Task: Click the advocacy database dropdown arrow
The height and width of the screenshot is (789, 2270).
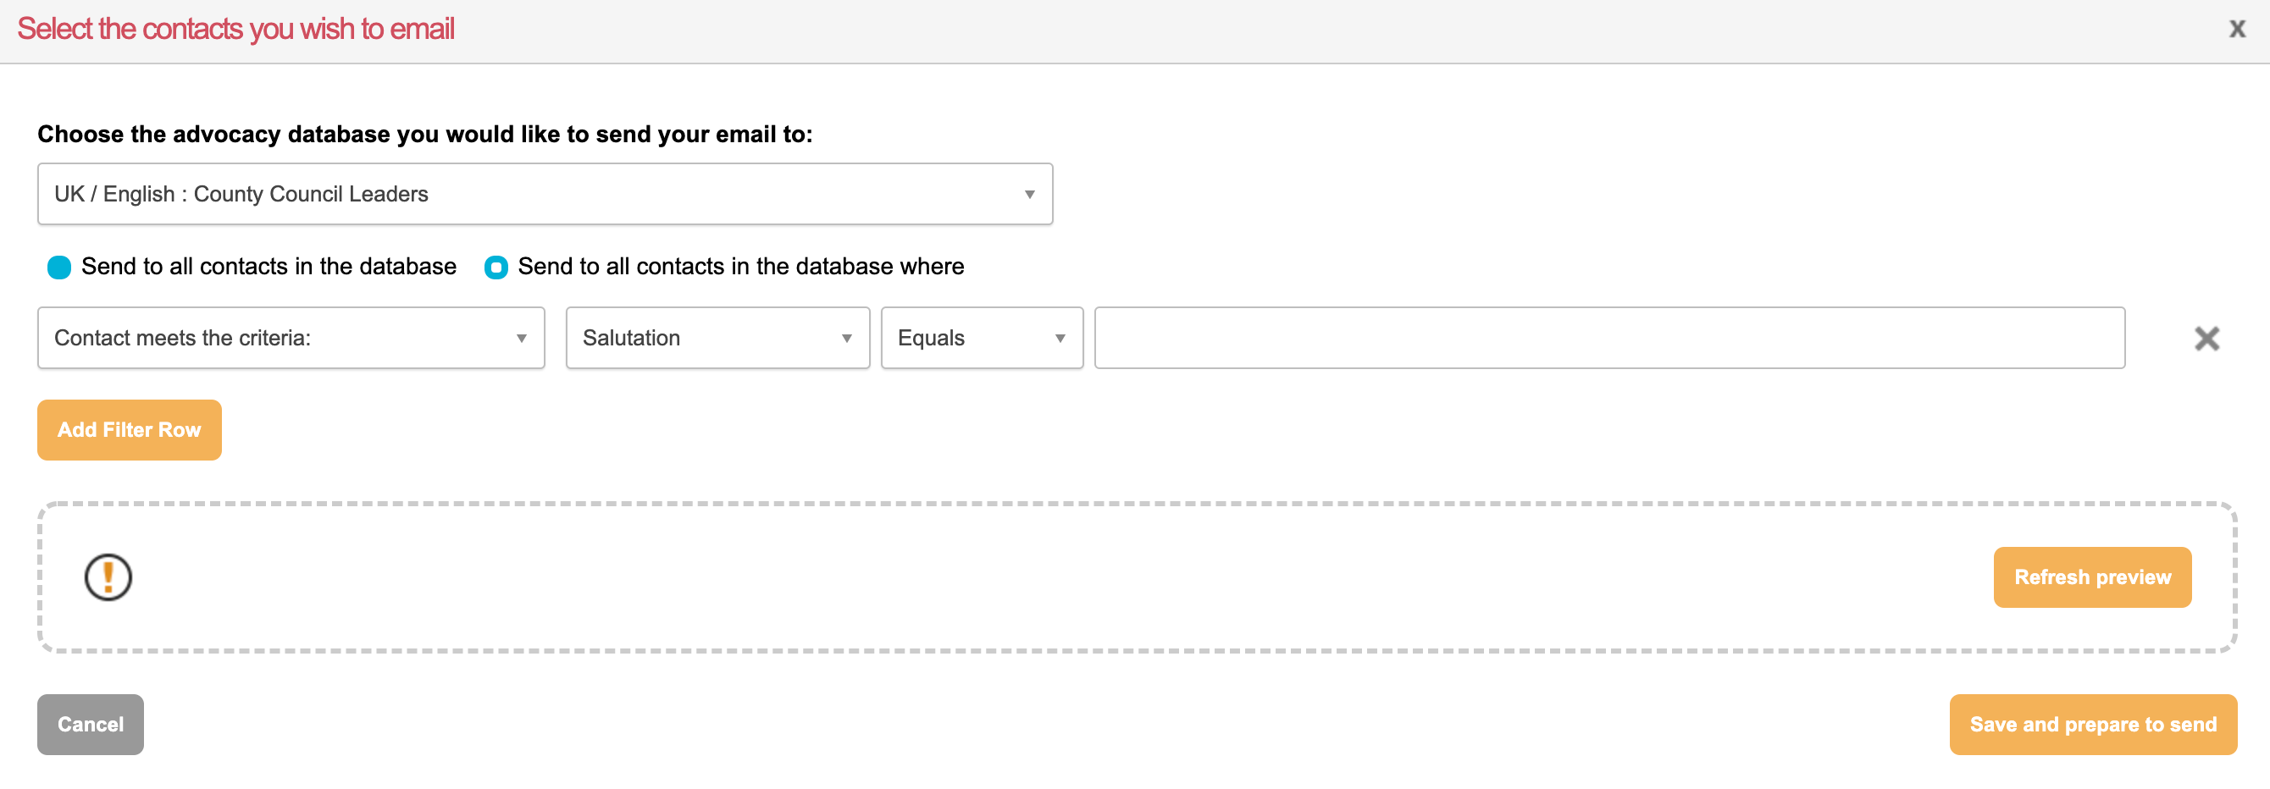Action: coord(1028,195)
